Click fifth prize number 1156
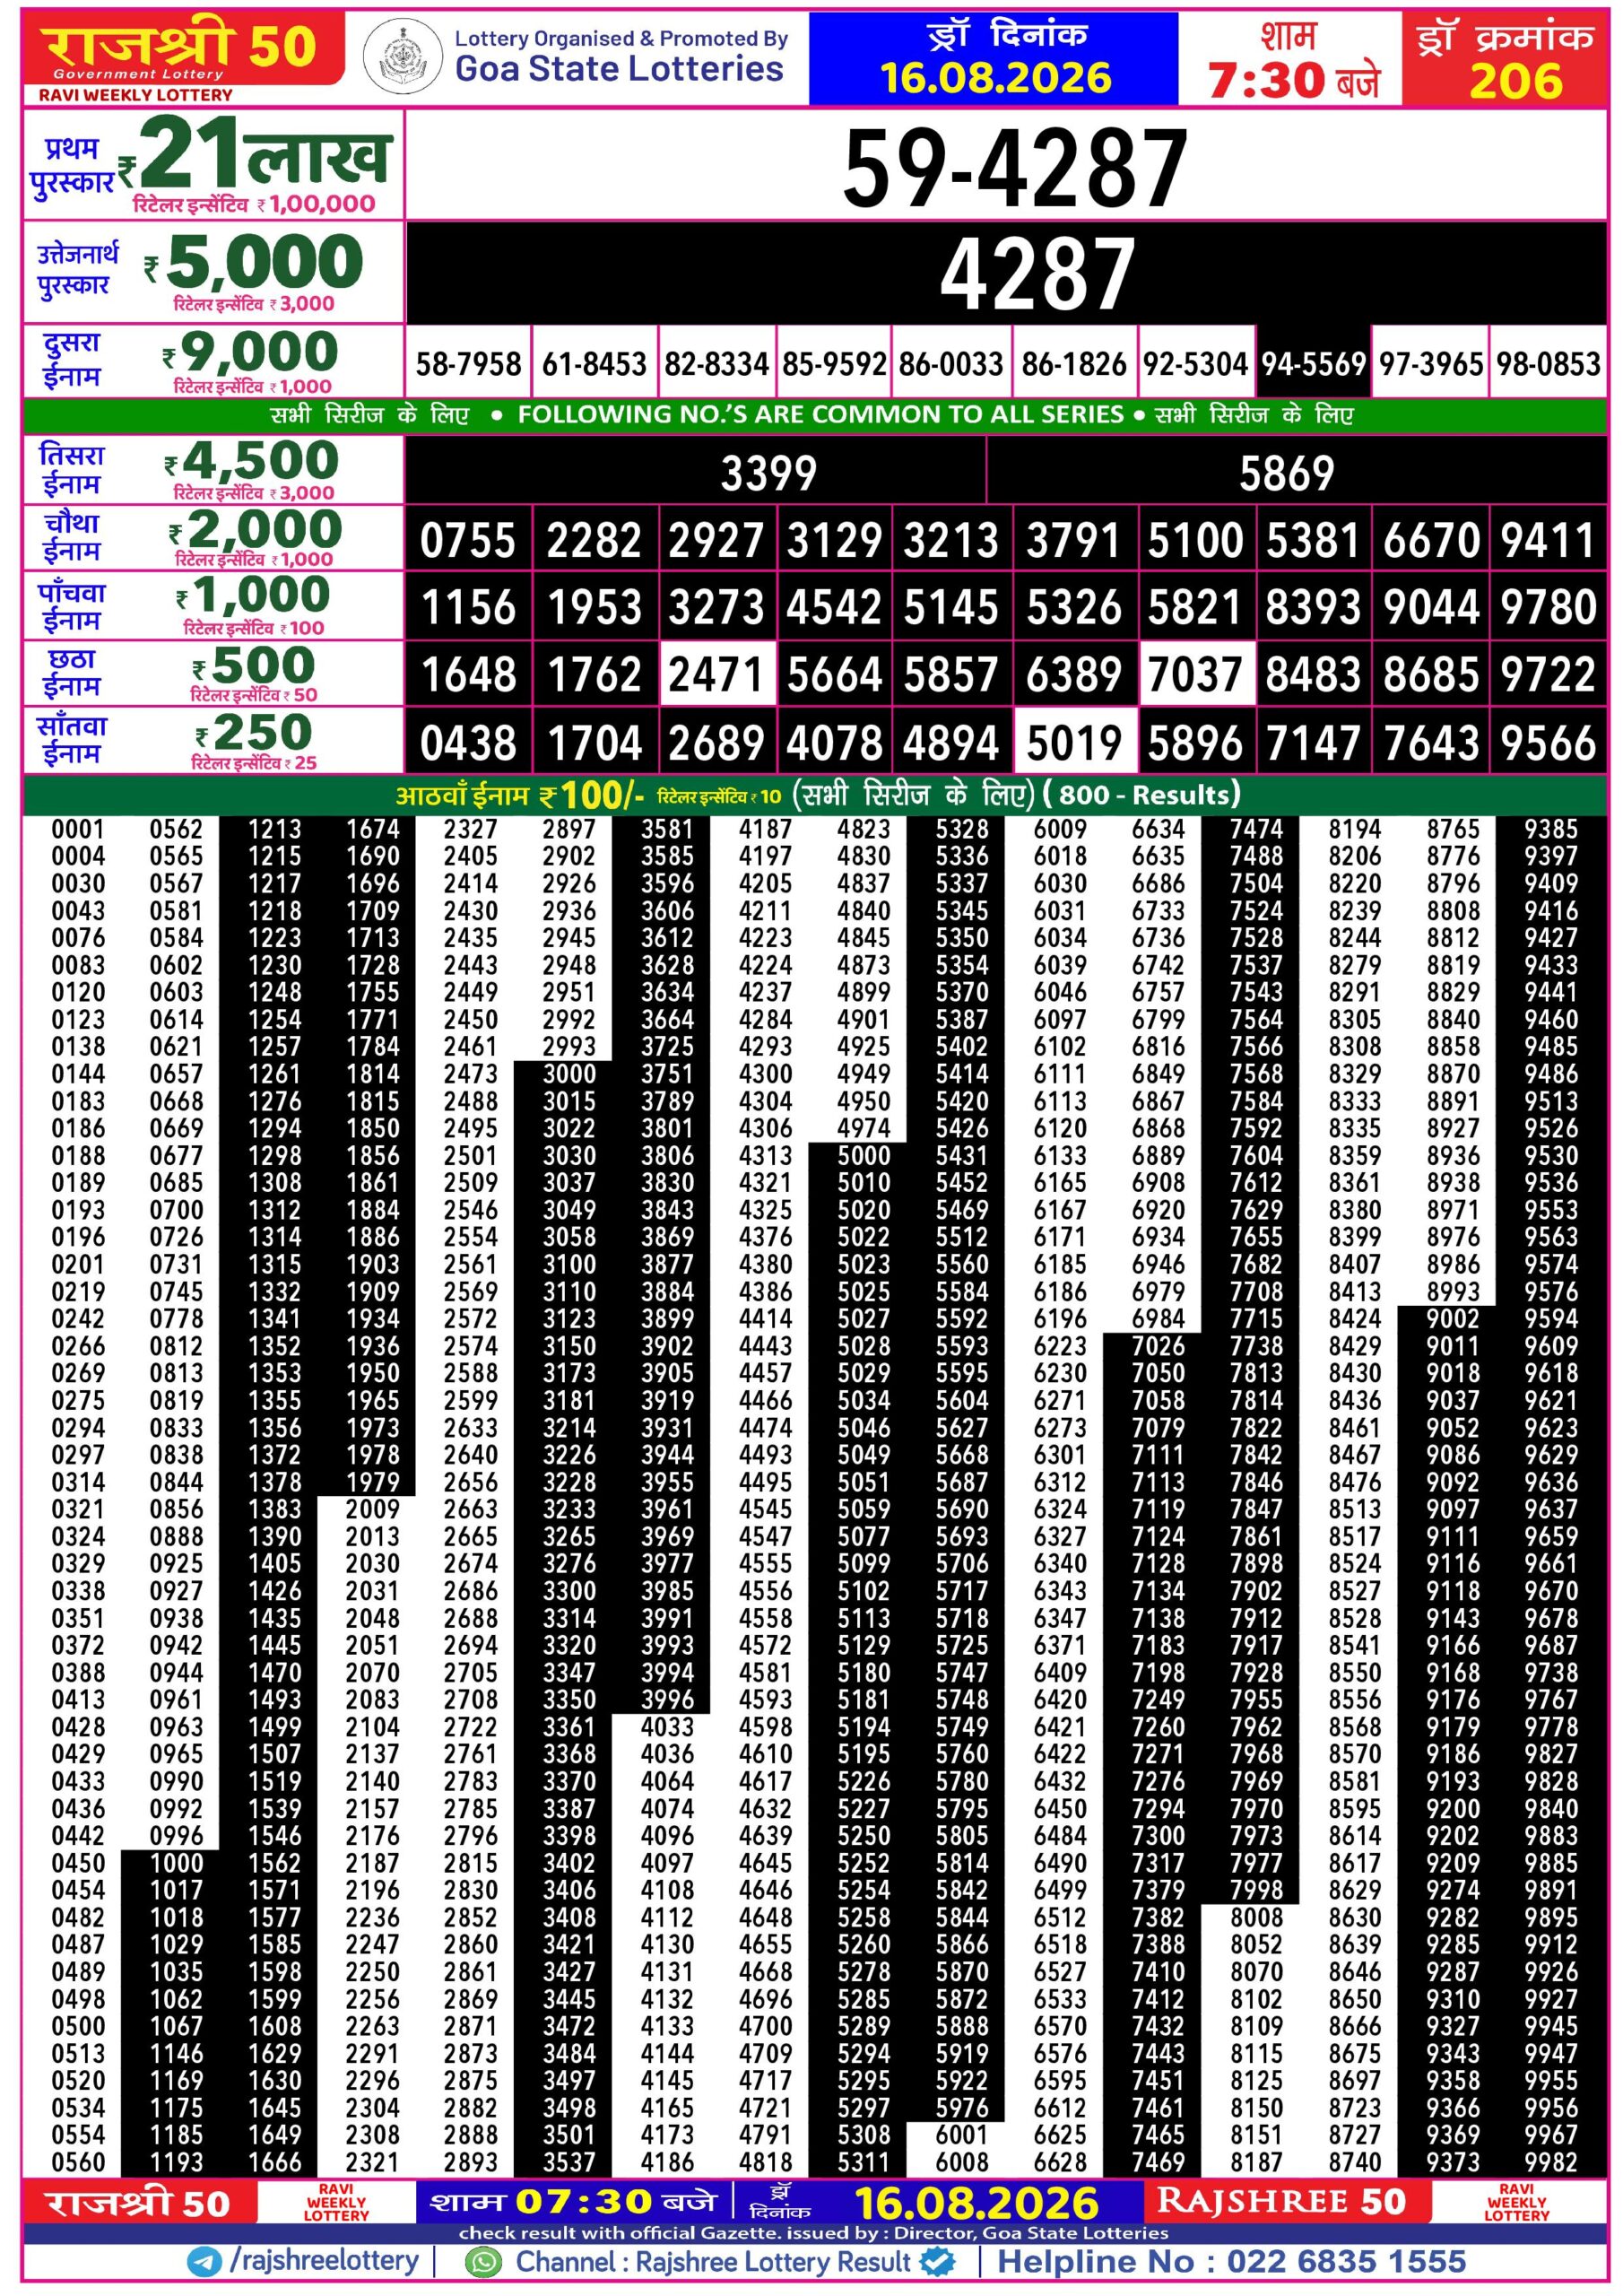1623x2296 pixels. (x=468, y=608)
